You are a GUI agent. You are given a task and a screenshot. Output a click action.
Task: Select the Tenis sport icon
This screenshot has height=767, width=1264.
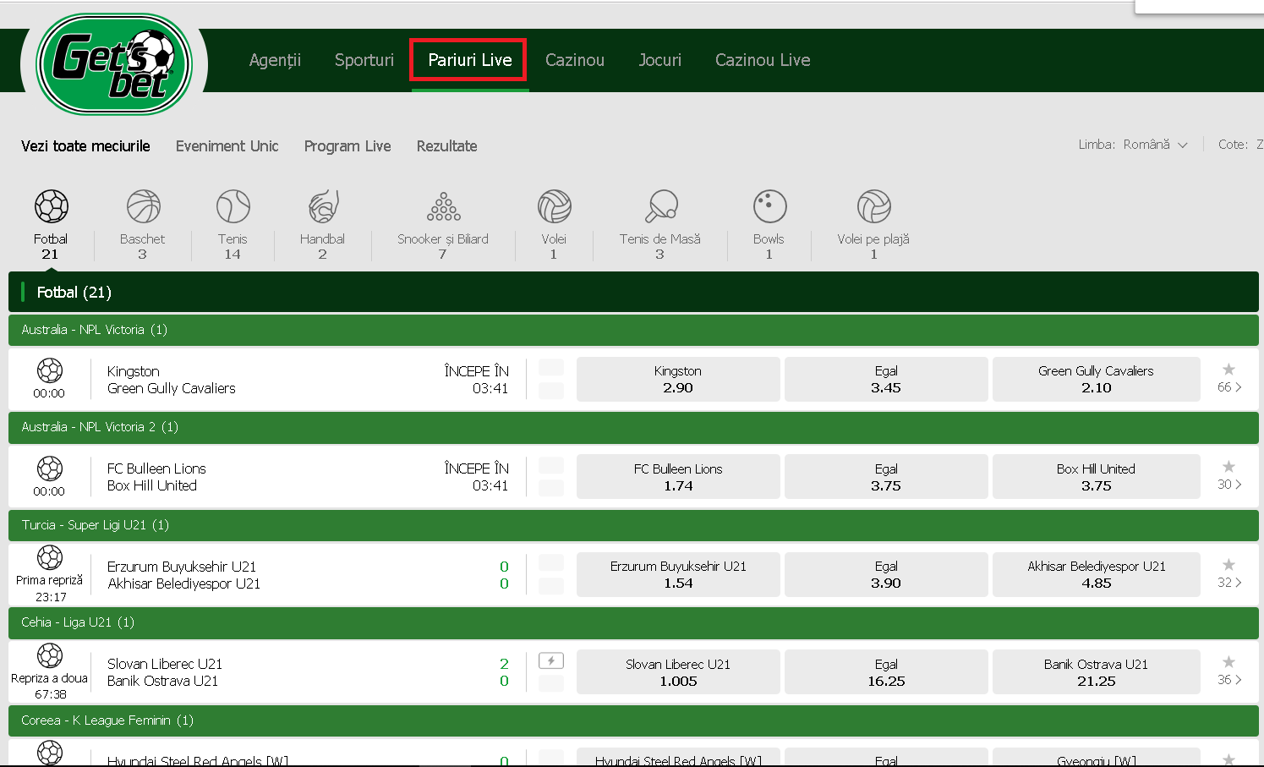coord(233,206)
